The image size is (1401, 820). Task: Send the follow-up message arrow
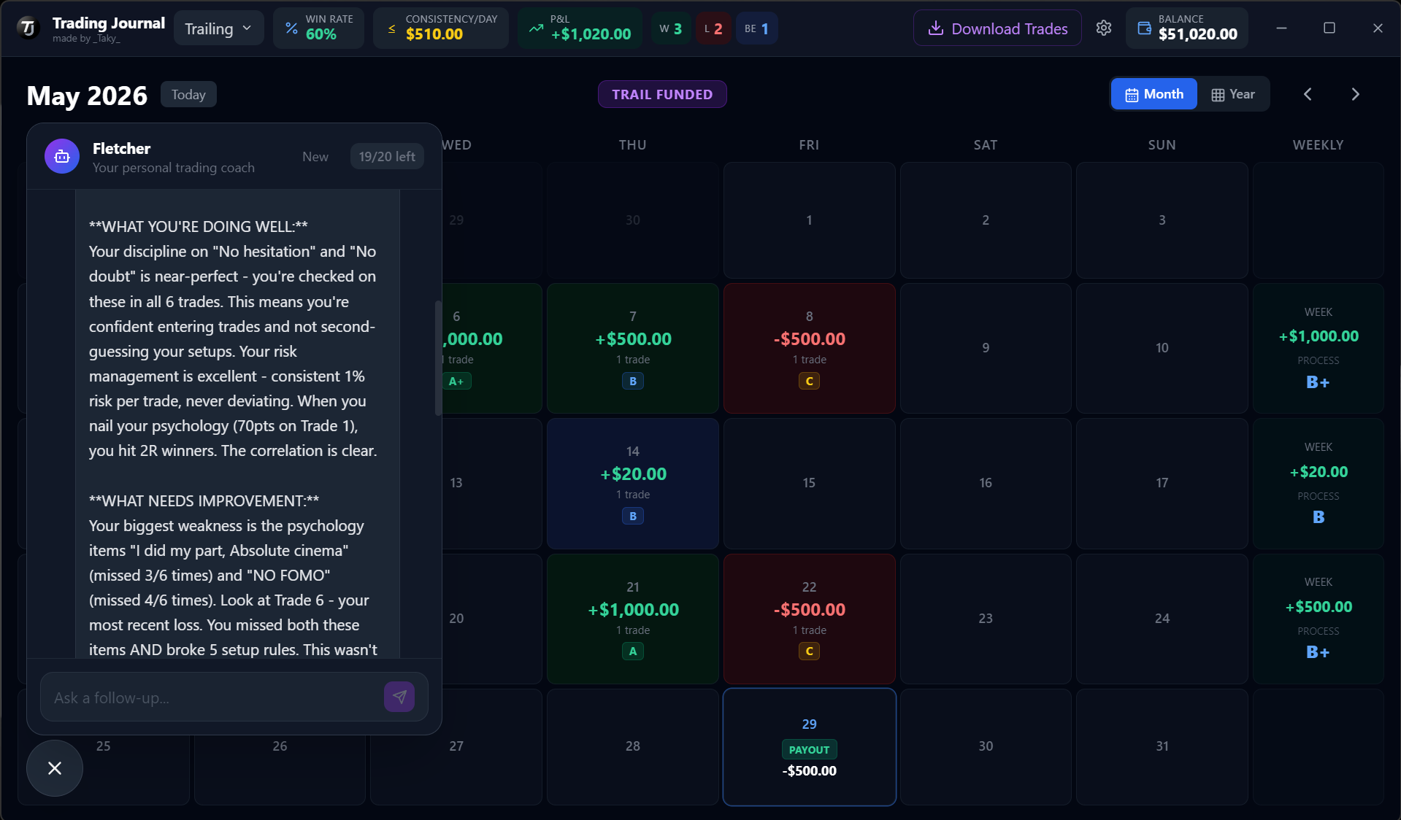[399, 697]
